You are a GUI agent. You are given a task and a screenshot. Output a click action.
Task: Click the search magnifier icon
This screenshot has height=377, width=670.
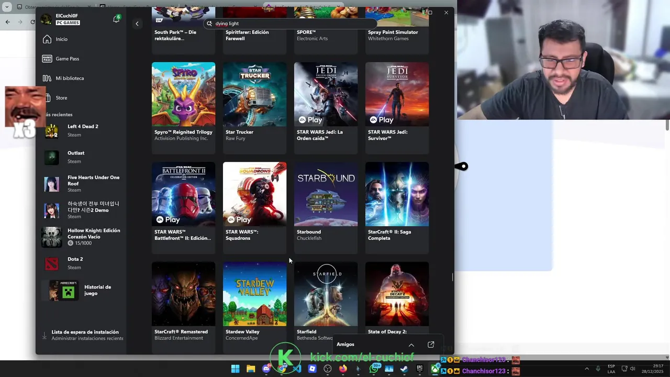click(209, 24)
